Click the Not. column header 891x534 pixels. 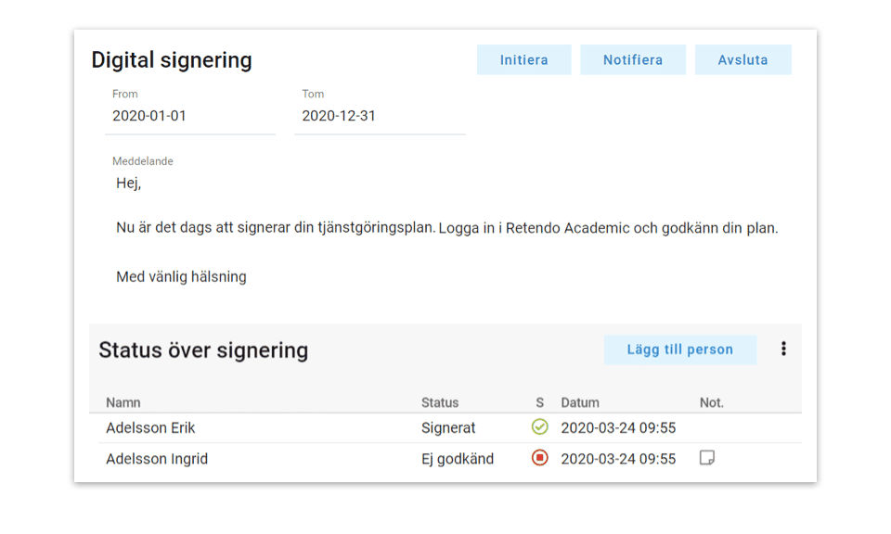(x=712, y=402)
